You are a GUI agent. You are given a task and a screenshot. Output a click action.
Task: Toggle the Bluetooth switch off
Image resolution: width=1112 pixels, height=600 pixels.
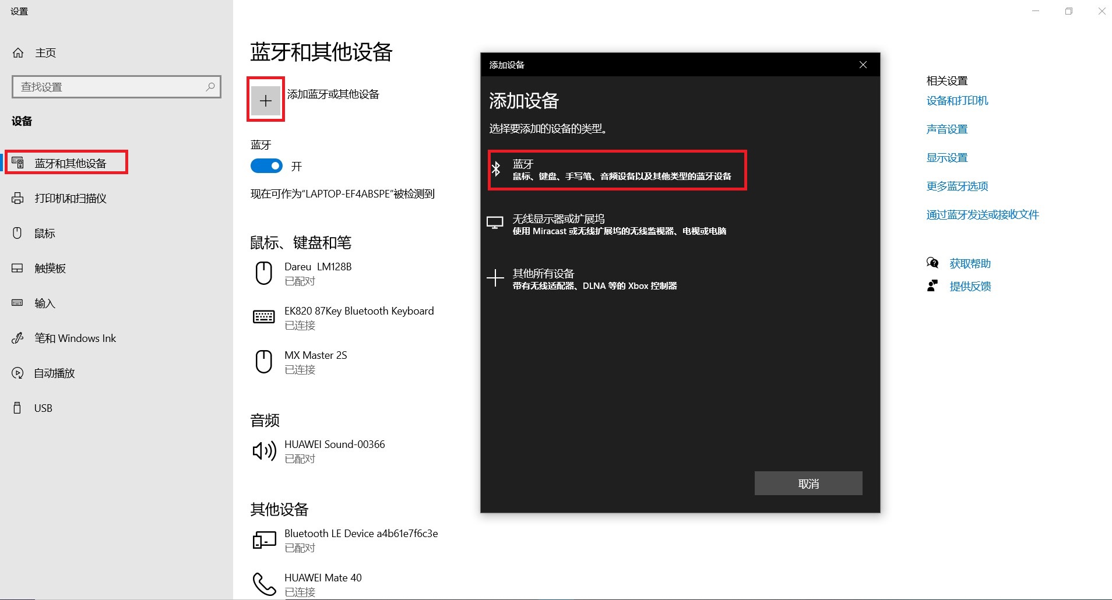266,166
